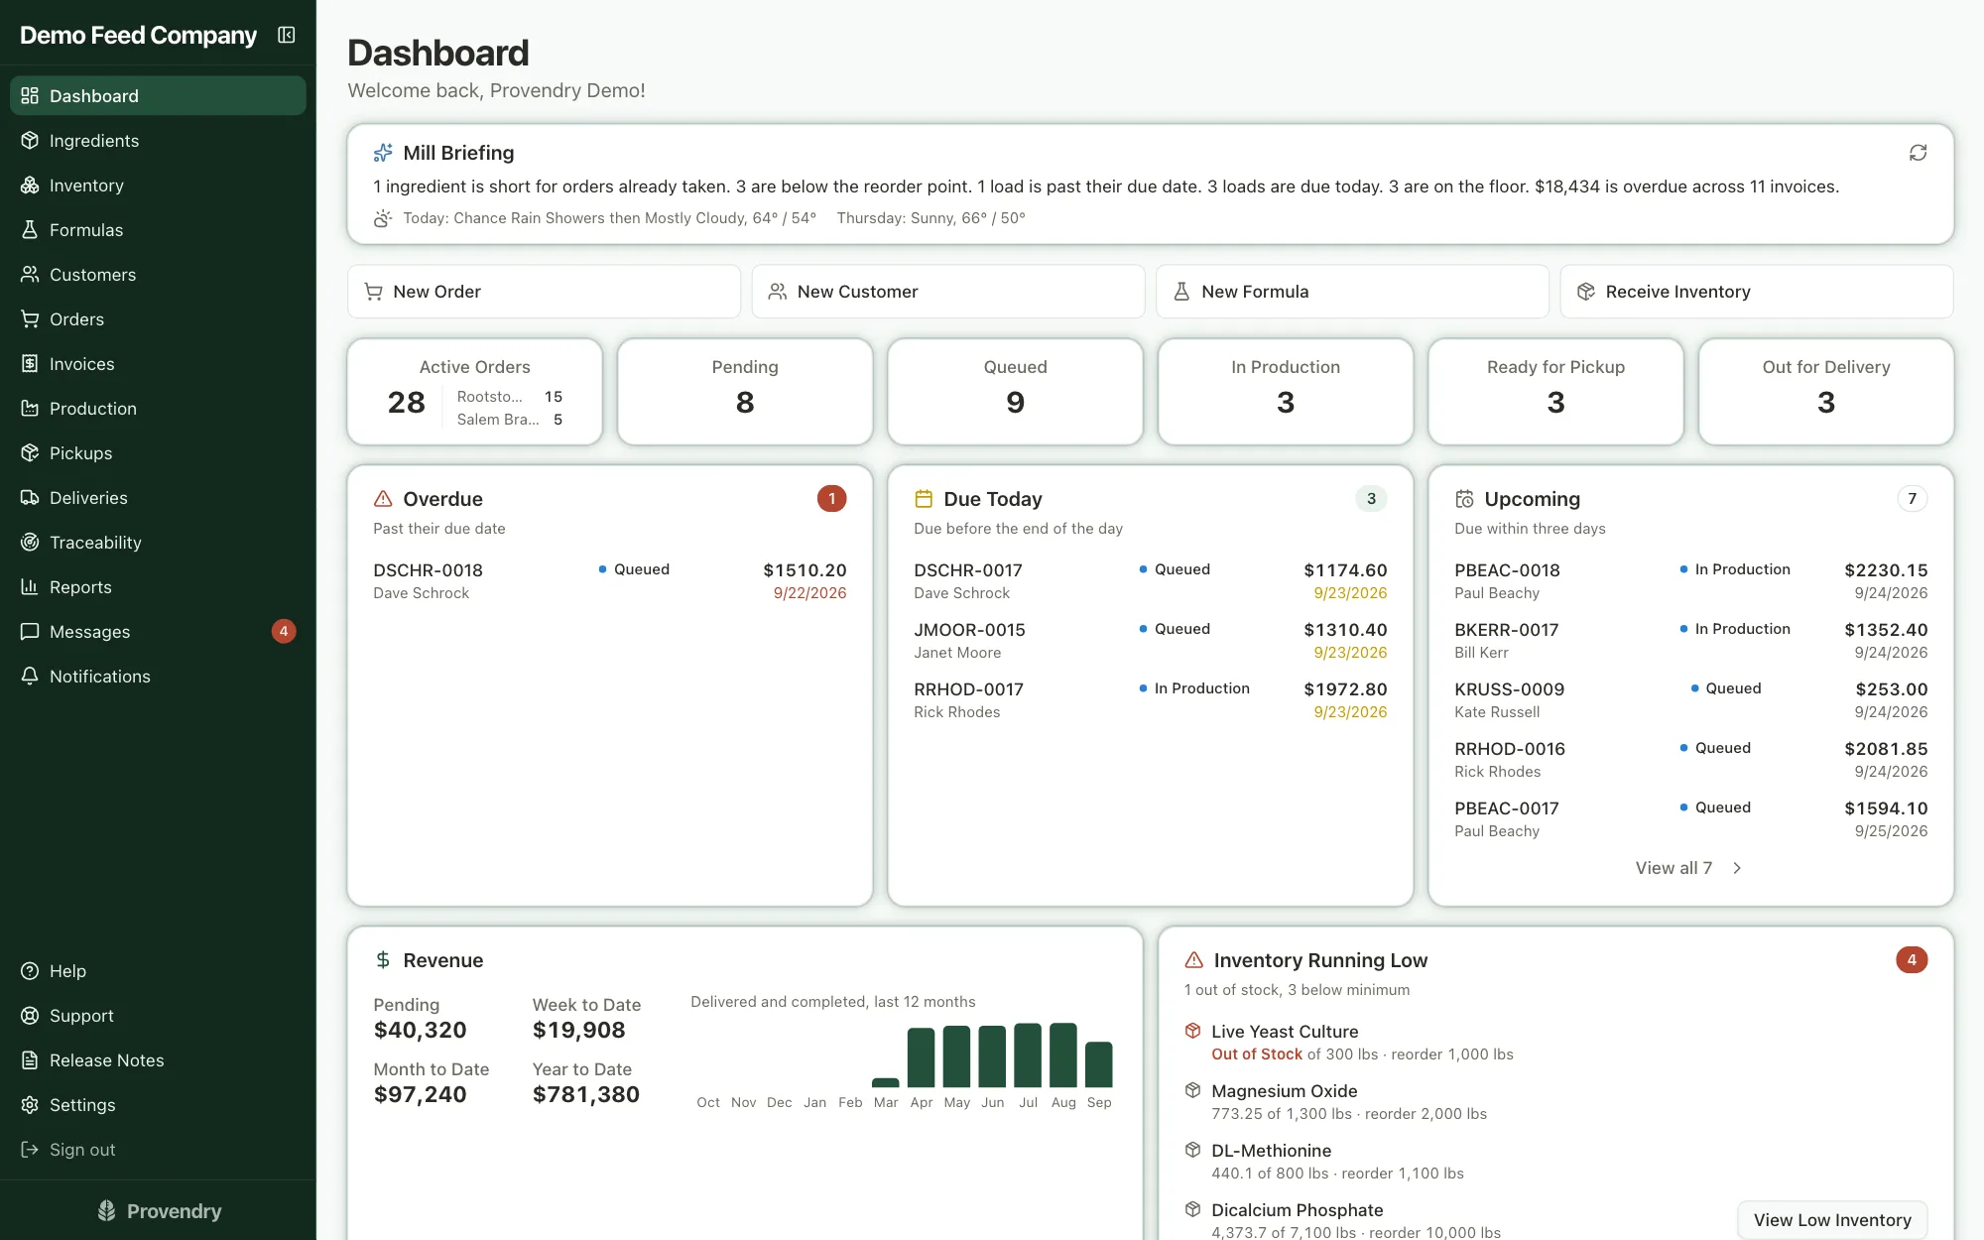Click the Support lifebuoy icon
Screen dimensions: 1984x1240
click(30, 1016)
